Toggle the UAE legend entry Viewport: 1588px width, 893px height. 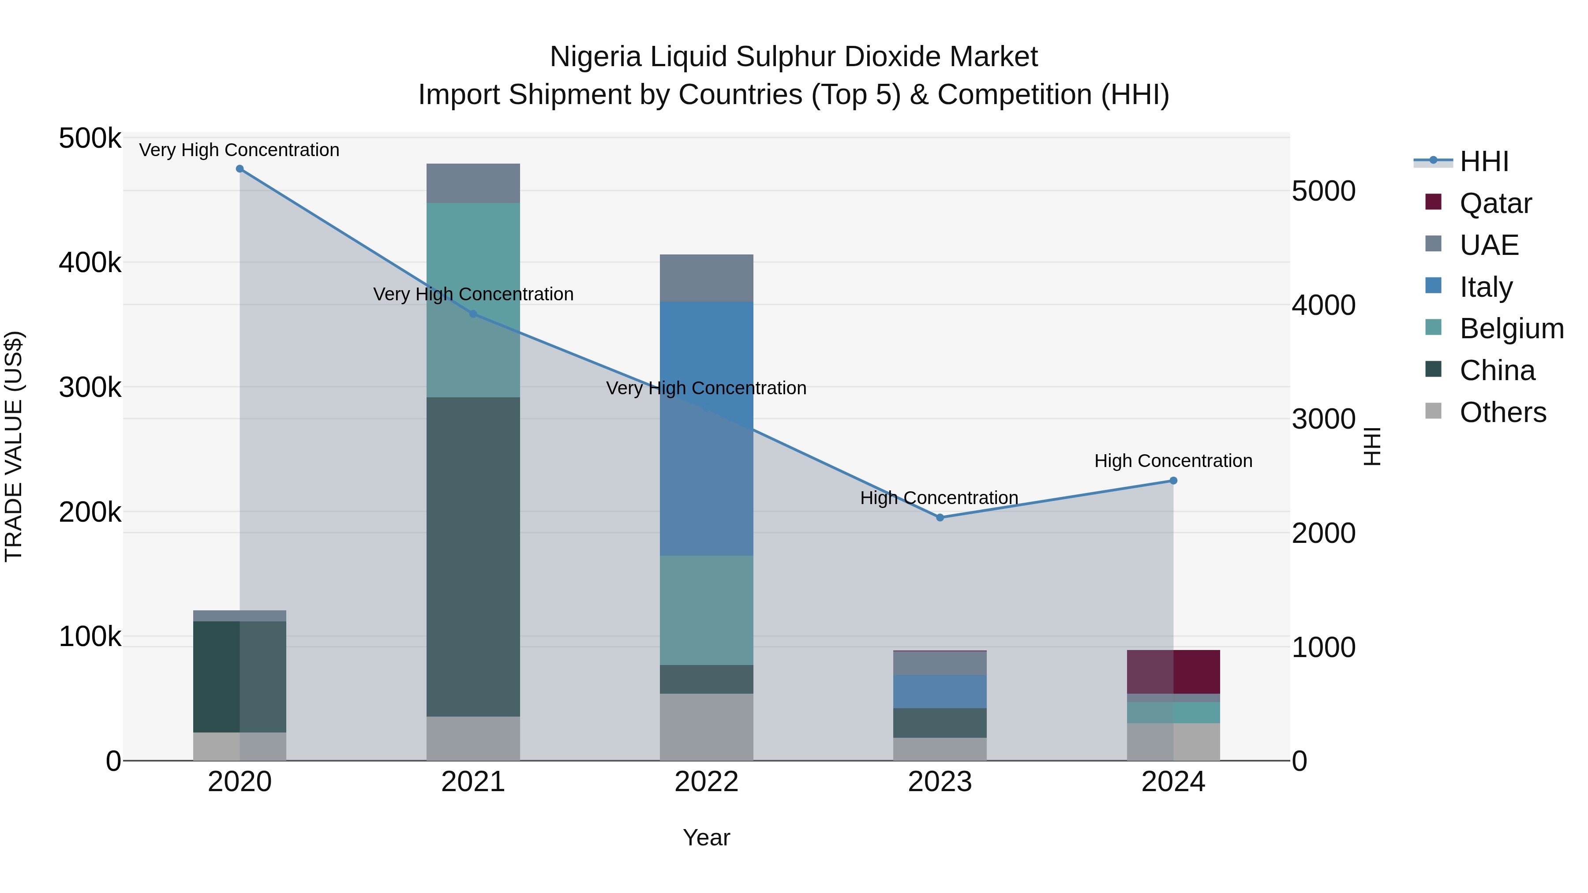click(1472, 245)
